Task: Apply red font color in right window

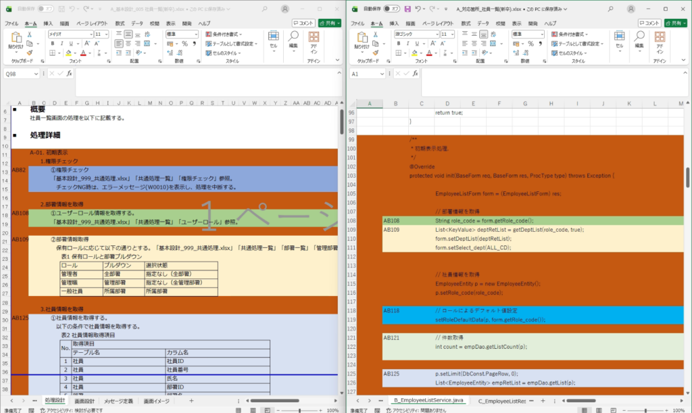Action: [x=429, y=53]
